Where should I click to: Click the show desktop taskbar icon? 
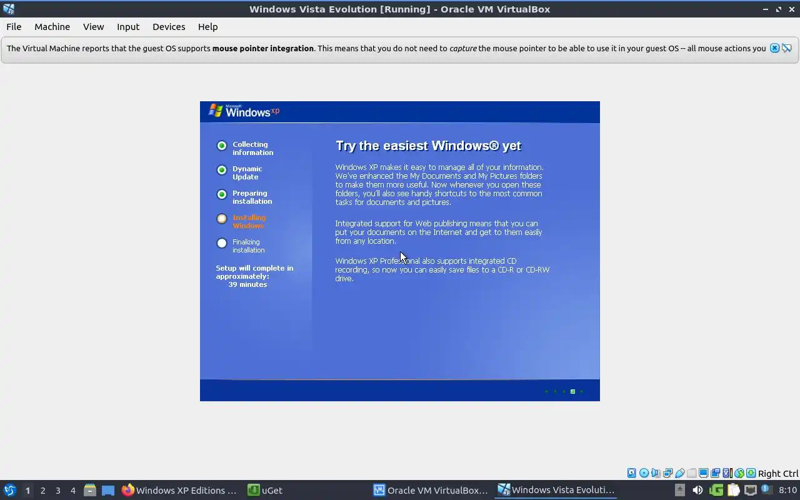[x=108, y=490]
